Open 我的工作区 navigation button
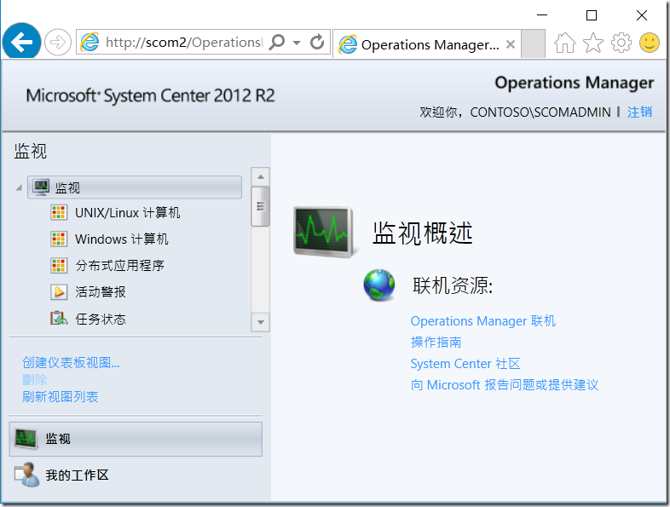This screenshot has width=670, height=507. 136,475
